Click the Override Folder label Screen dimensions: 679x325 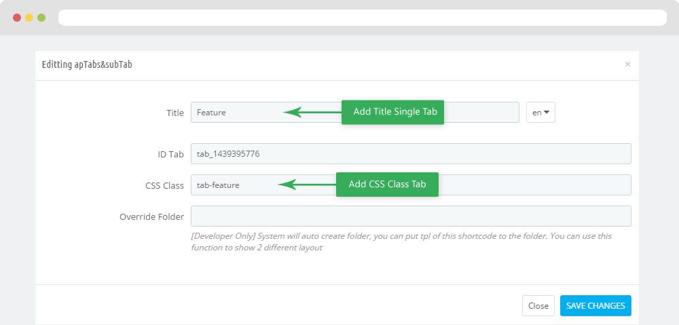click(151, 216)
